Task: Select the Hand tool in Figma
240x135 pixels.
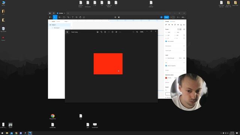Action: [80, 17]
